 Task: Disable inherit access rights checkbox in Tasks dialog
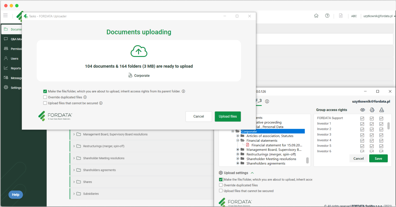[45, 92]
